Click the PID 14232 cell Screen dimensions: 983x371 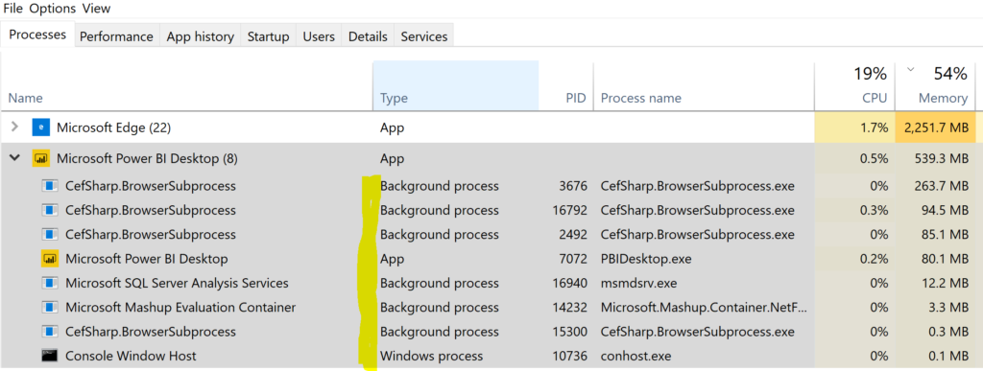(569, 307)
